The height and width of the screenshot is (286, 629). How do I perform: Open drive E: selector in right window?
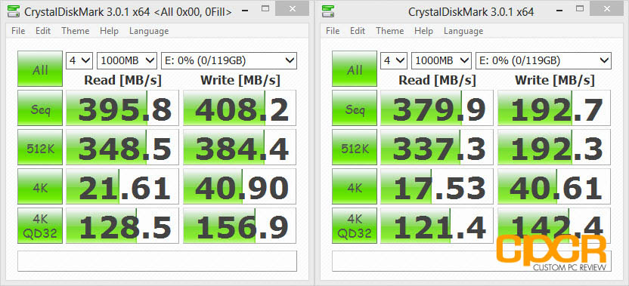pyautogui.click(x=543, y=60)
